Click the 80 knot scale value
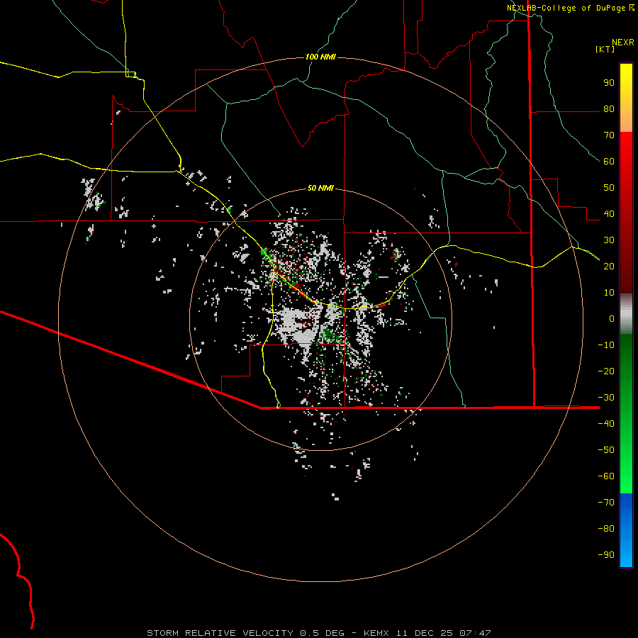Screen dimensions: 638x638 [x=609, y=109]
